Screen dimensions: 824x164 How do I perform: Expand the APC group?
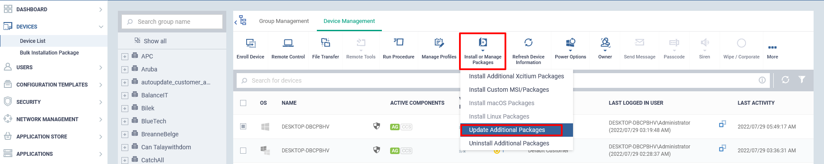point(125,57)
